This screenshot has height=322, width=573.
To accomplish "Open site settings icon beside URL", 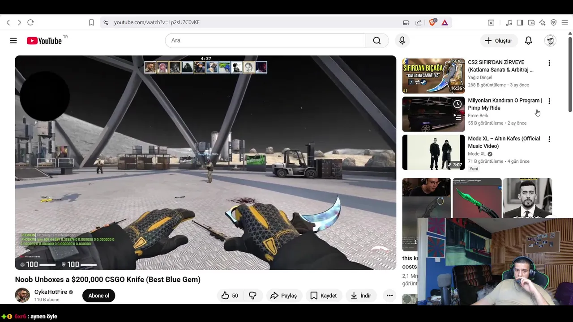I will pos(106,22).
